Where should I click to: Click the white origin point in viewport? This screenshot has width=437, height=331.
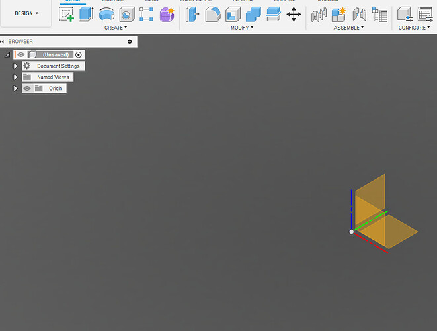(351, 232)
